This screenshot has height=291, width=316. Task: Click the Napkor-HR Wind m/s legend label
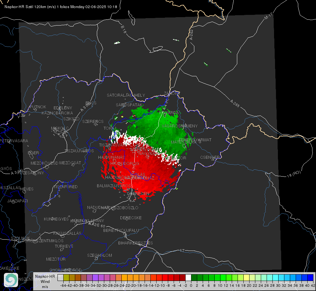pos(45,282)
